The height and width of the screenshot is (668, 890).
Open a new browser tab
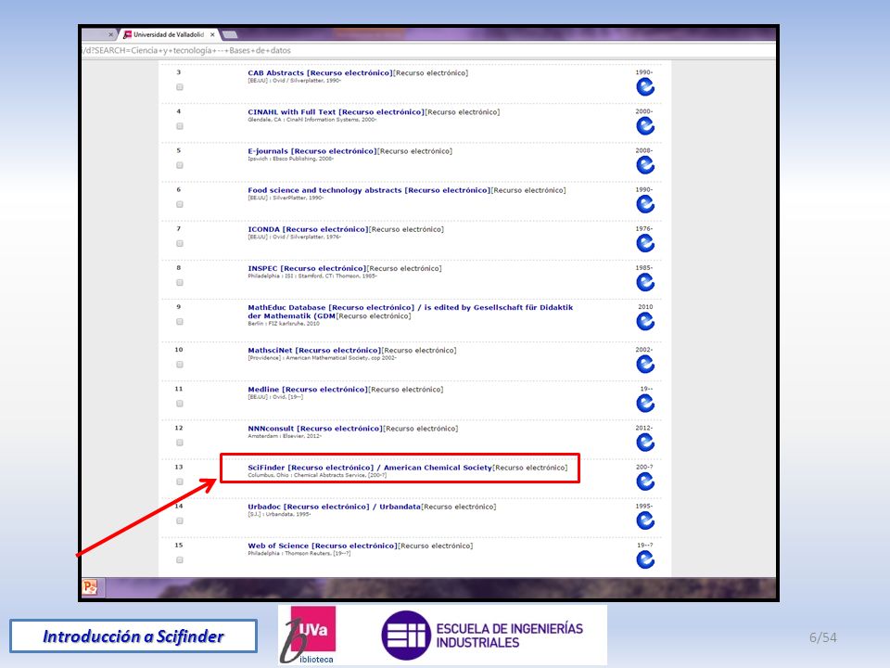pyautogui.click(x=229, y=34)
